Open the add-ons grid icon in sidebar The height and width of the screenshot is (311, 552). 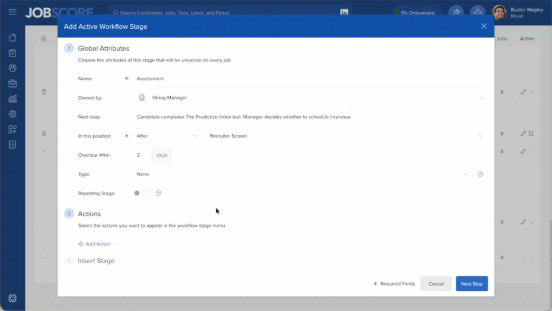point(12,130)
